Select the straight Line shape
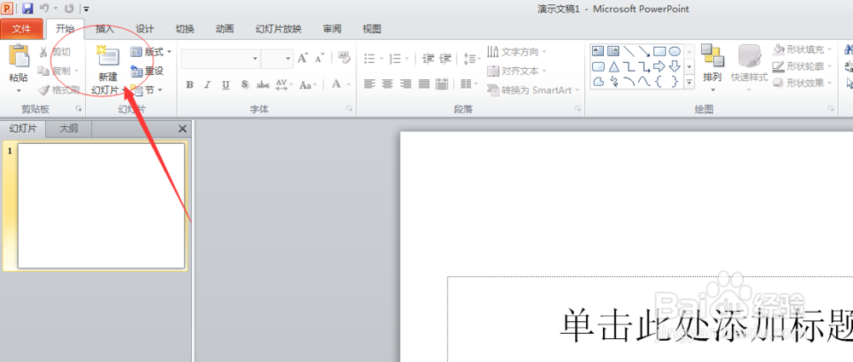Image resolution: width=853 pixels, height=362 pixels. point(629,52)
